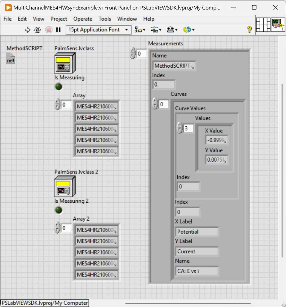
Task: Click the Run Continuously icon
Action: [x=37, y=30]
